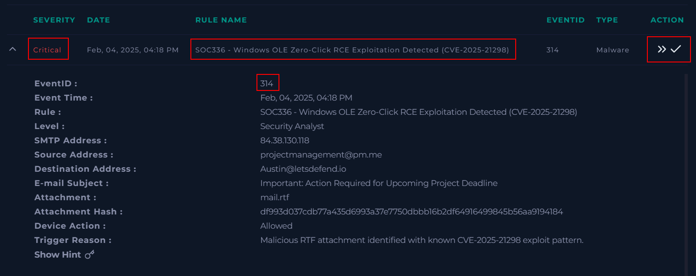This screenshot has width=696, height=276.
Task: Click the source address projectmanagement@pm.me
Action: (x=321, y=155)
